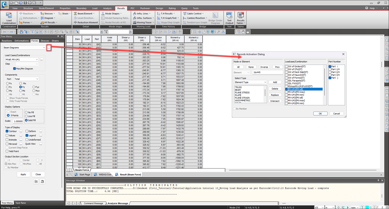Click the Intersect button in the dialog
The image size is (389, 209).
[x=275, y=101]
